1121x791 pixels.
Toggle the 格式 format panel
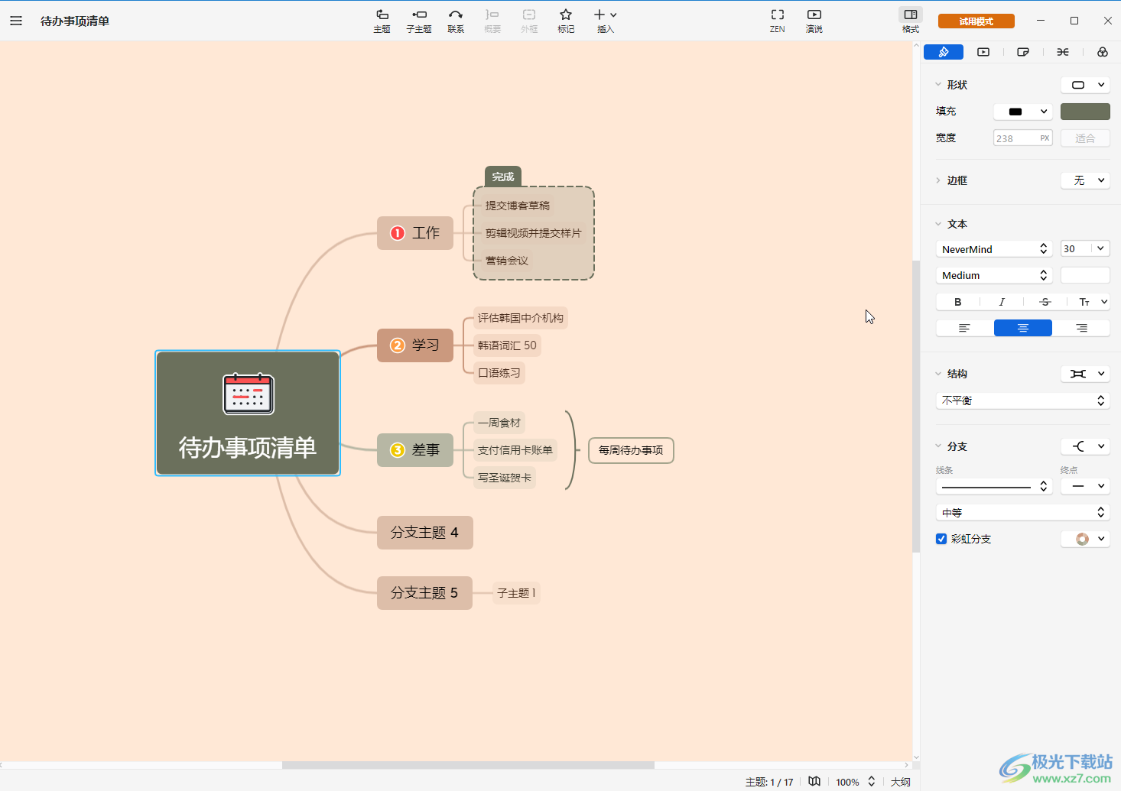(x=911, y=21)
